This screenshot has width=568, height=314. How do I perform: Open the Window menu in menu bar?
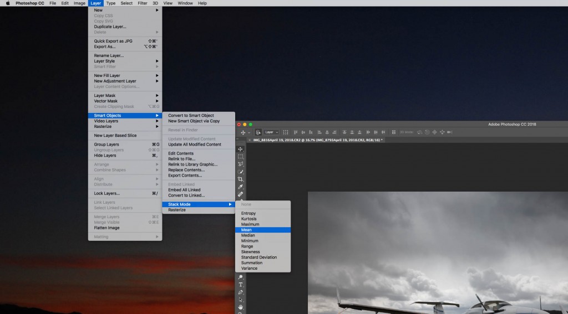[x=185, y=3]
